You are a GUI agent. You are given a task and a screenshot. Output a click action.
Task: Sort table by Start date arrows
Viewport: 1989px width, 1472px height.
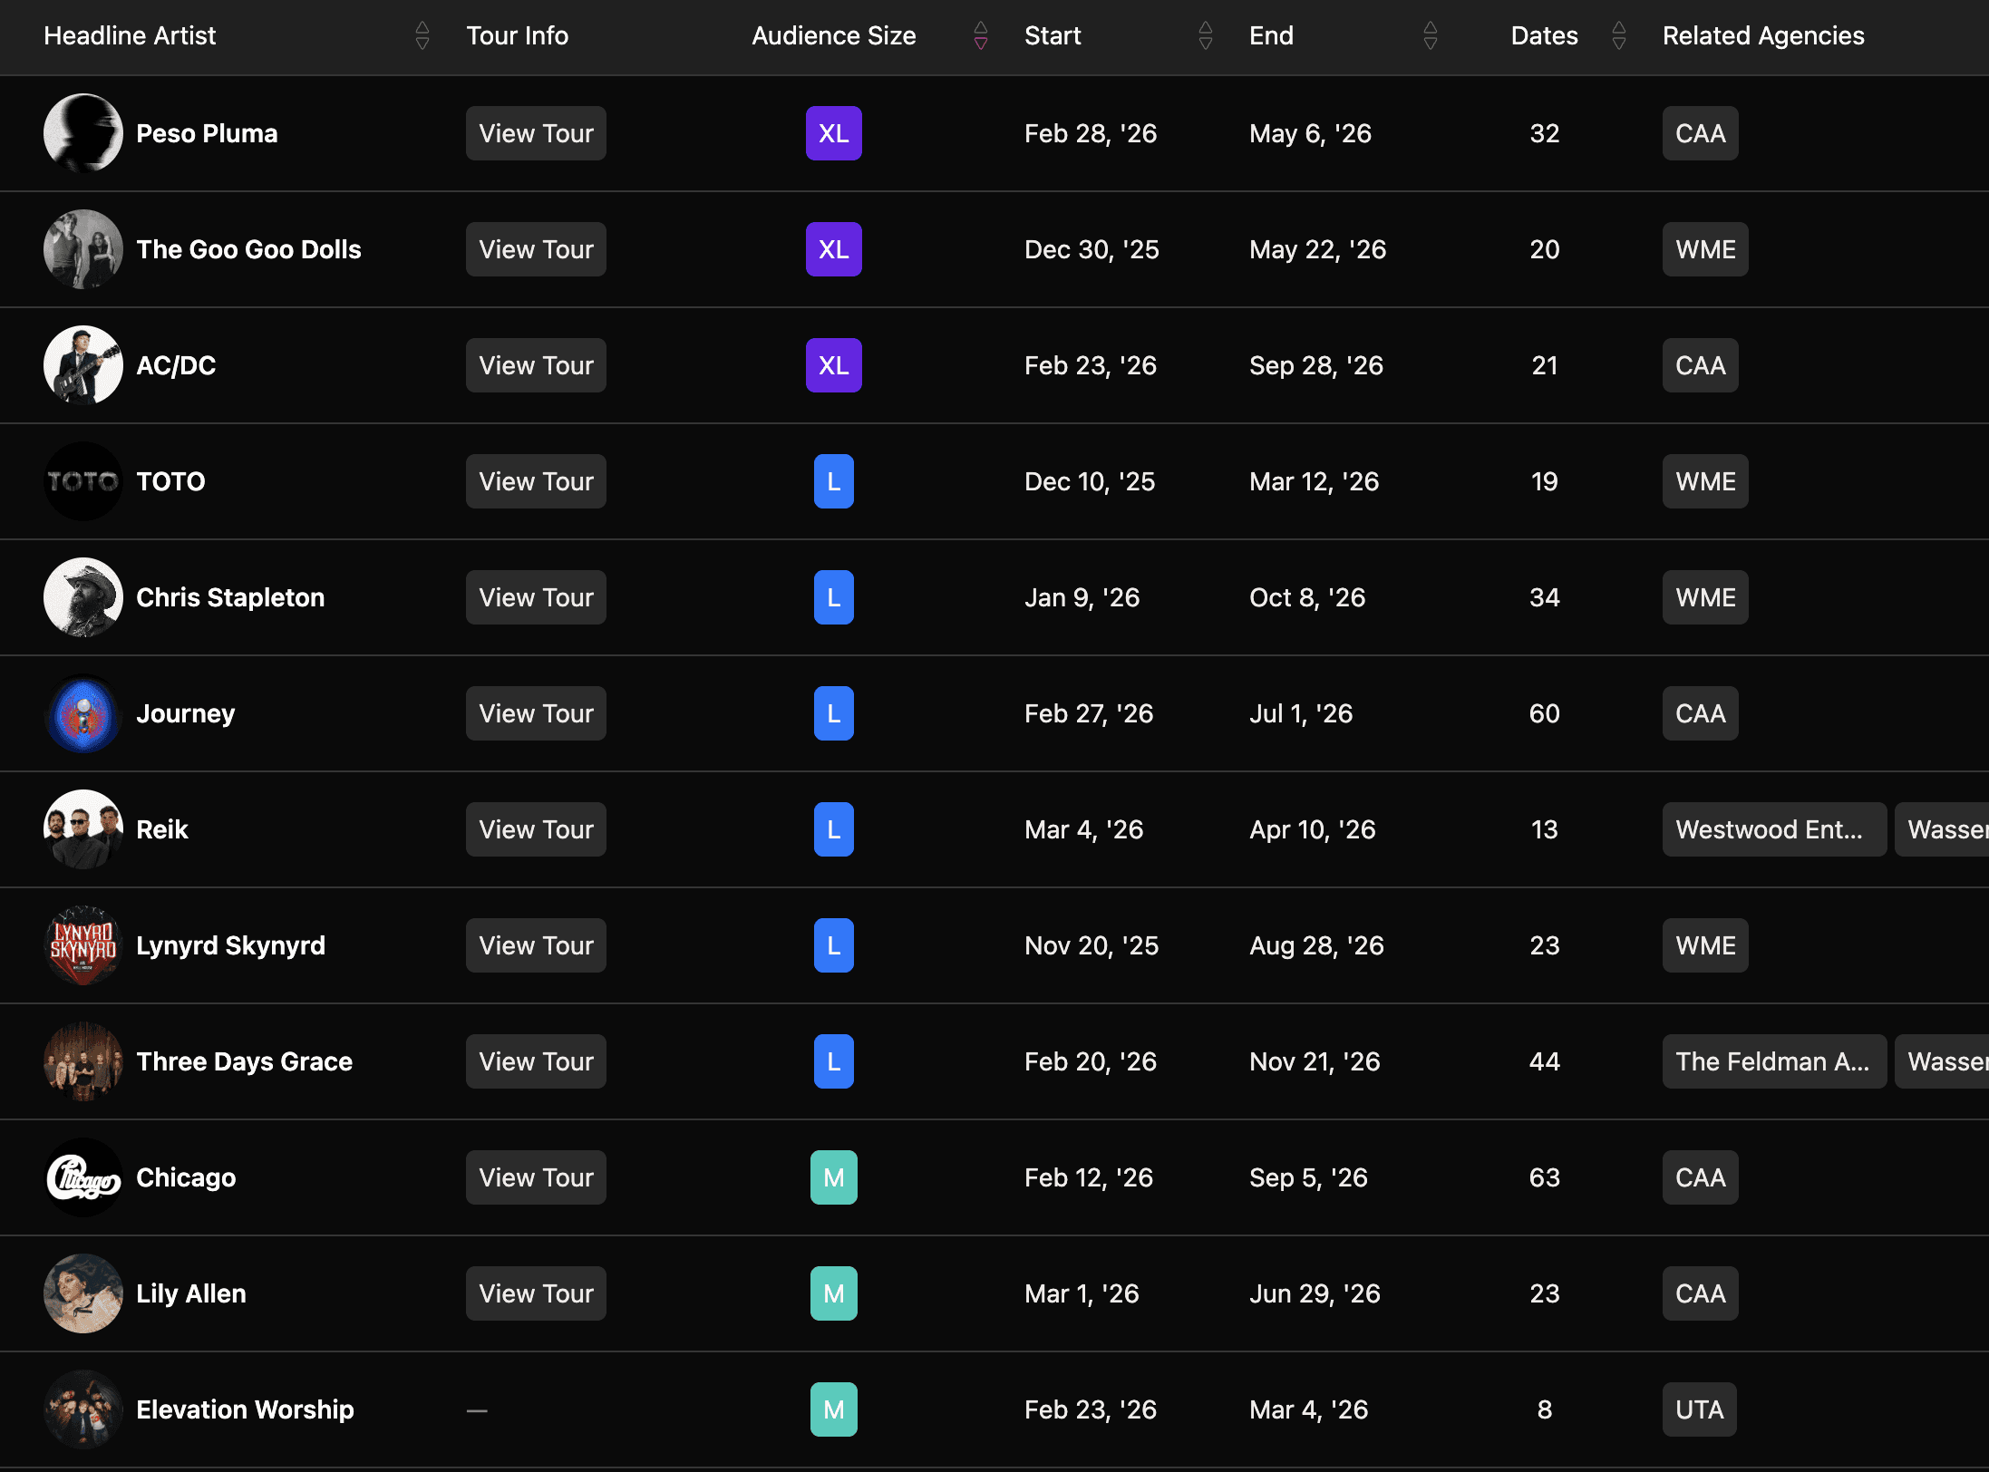pyautogui.click(x=1206, y=36)
